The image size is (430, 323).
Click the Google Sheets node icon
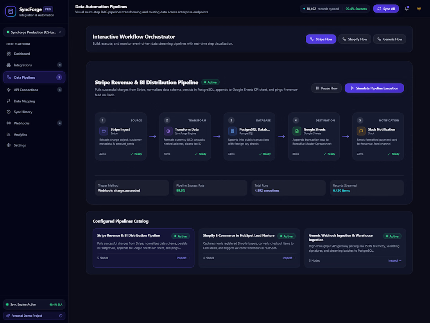click(297, 131)
